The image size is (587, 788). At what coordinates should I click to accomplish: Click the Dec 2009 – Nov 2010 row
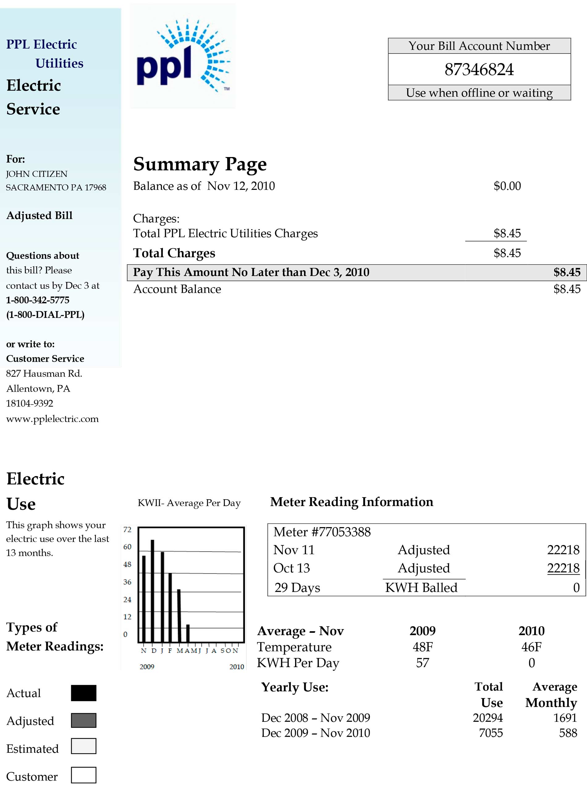click(x=315, y=733)
